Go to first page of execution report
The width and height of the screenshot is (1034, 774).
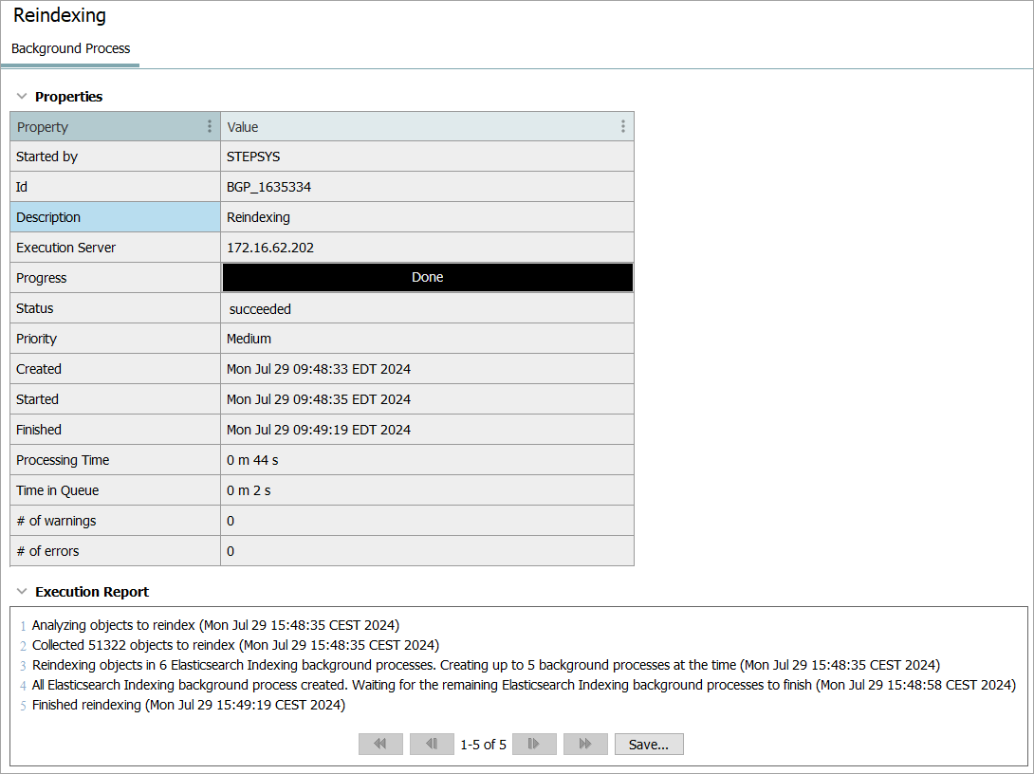coord(380,745)
